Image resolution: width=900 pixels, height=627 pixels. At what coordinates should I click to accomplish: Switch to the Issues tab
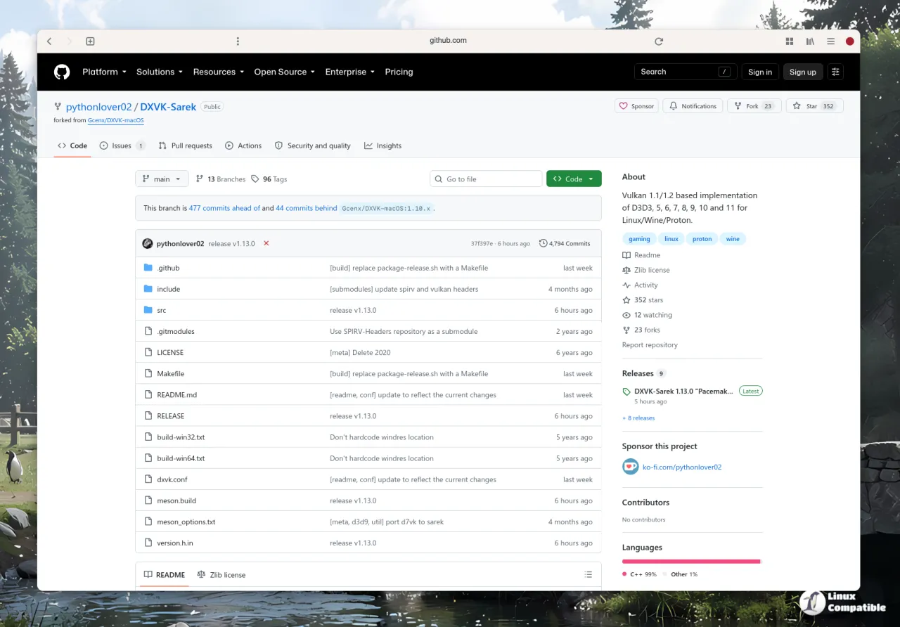click(122, 146)
